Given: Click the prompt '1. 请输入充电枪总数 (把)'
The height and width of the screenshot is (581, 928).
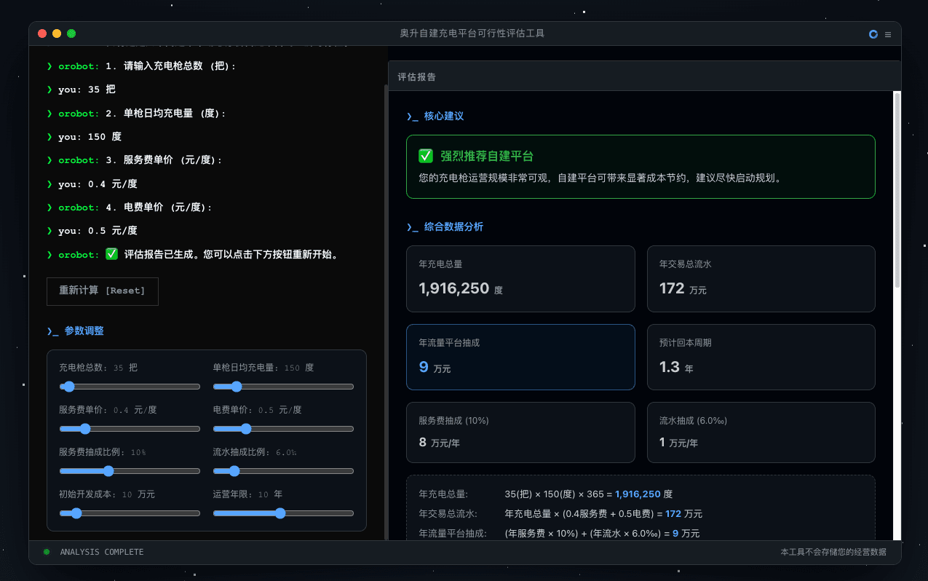Looking at the screenshot, I should coord(170,66).
